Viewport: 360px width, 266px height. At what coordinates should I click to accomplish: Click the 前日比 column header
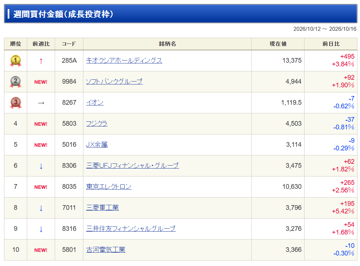(x=331, y=44)
